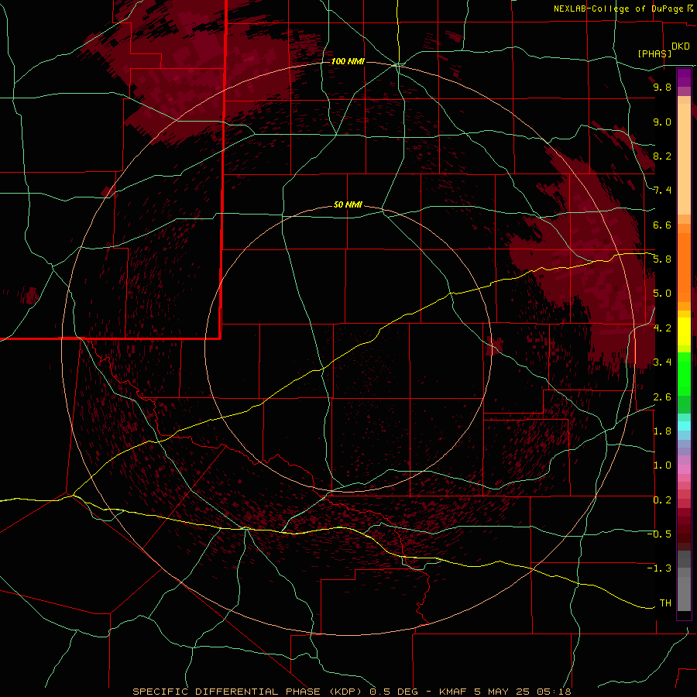The image size is (697, 697).
Task: Click the yellow swatch on the color bar
Action: point(684,331)
